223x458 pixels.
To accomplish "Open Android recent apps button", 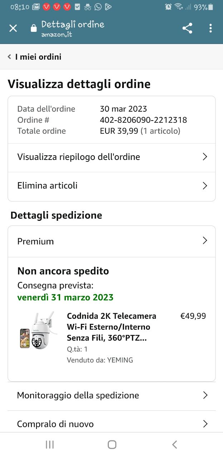I will tap(50, 445).
